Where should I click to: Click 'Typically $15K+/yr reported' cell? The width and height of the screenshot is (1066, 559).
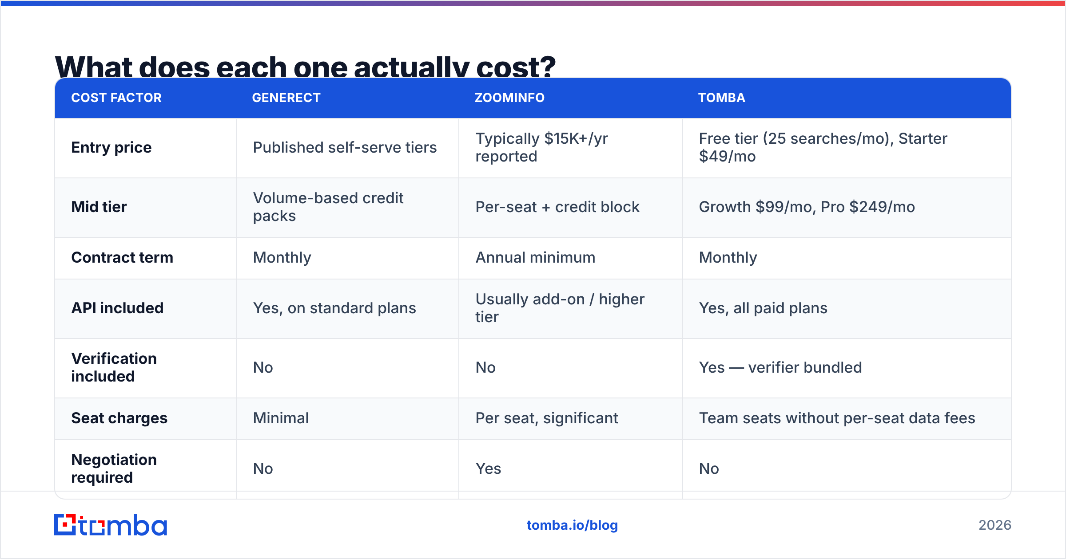pos(541,147)
